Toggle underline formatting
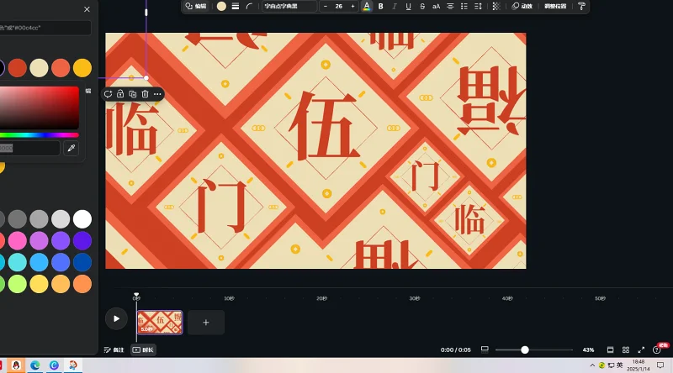Viewport: 673px width, 373px height. [x=408, y=6]
